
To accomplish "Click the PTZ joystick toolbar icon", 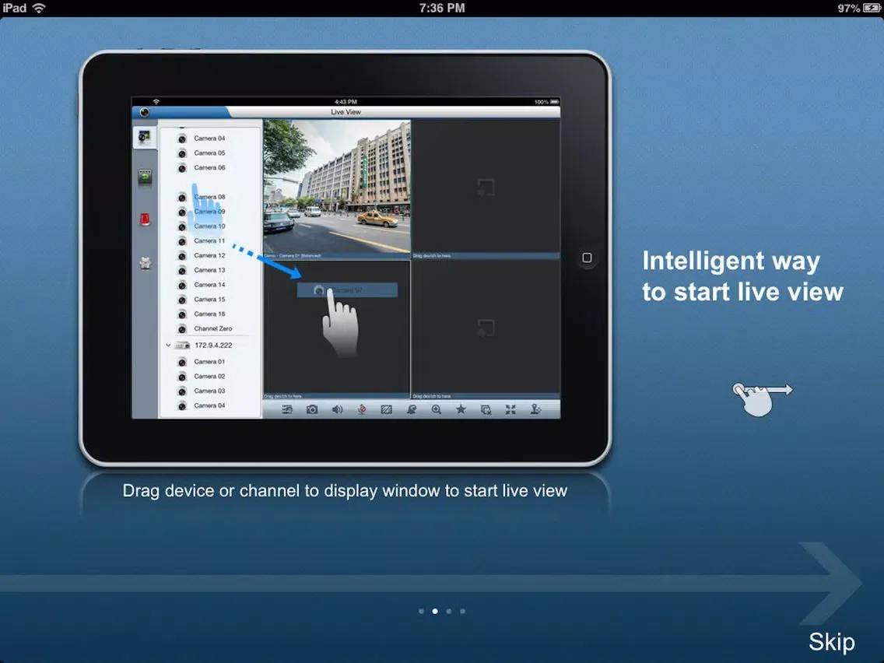I will point(535,410).
